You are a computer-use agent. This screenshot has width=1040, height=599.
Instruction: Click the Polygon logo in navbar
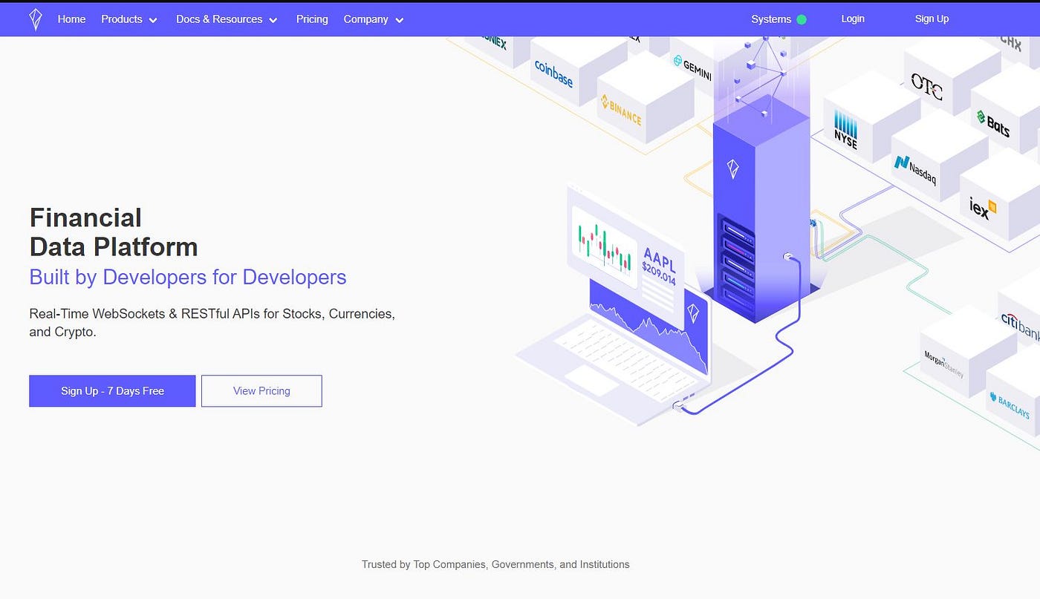pyautogui.click(x=35, y=19)
